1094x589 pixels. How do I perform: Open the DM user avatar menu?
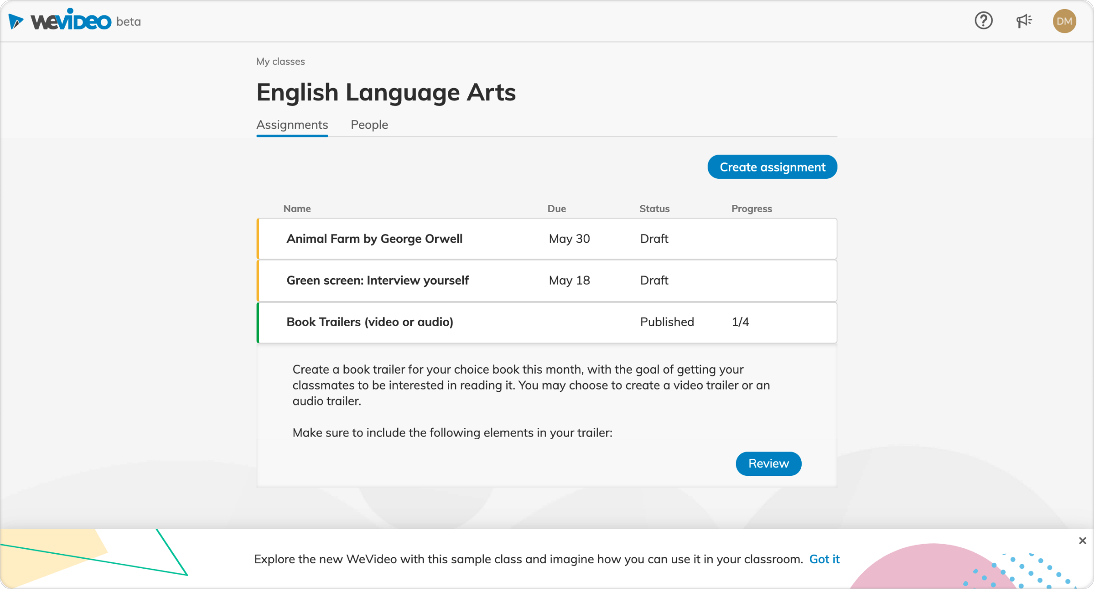(x=1064, y=21)
